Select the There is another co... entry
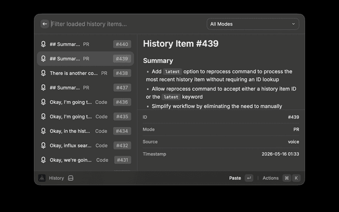Viewport: 339px width, 212px height. click(x=85, y=73)
